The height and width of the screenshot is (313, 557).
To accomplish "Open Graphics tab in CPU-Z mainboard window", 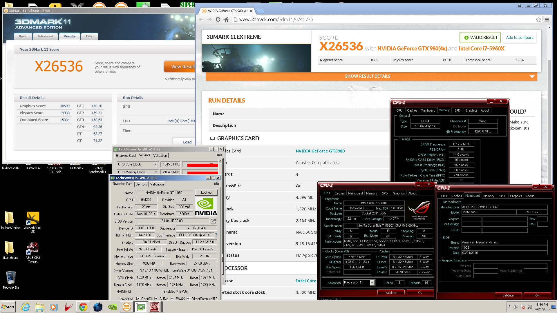I will click(x=516, y=196).
